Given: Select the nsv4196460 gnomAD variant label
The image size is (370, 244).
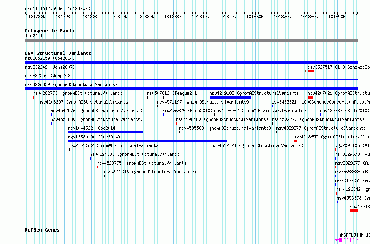Looking at the screenshot, I should pos(222,119).
